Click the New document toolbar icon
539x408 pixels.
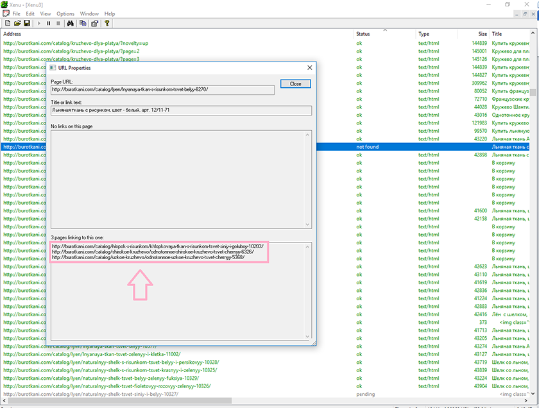8,23
